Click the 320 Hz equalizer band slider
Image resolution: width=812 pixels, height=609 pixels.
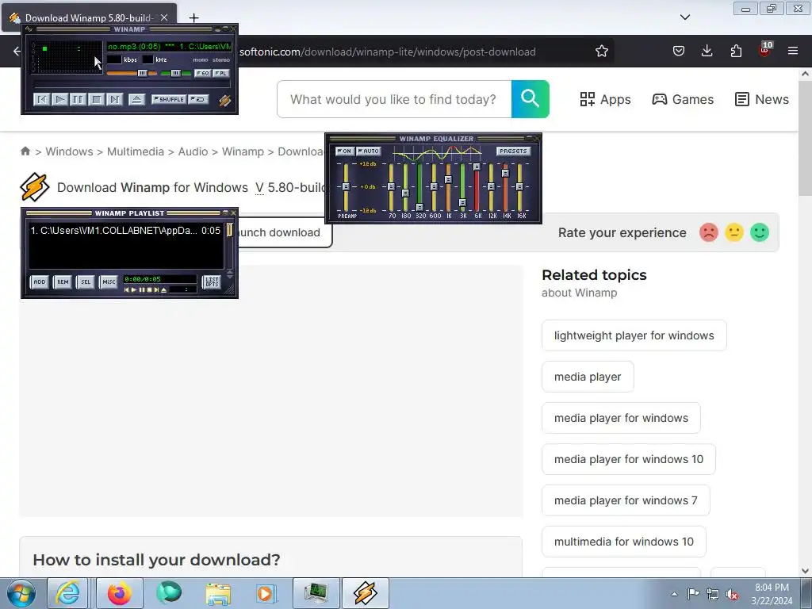[419, 186]
